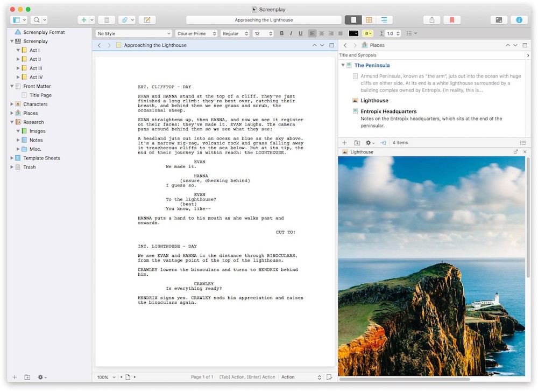Align text left
This screenshot has width=538, height=391.
coord(312,33)
